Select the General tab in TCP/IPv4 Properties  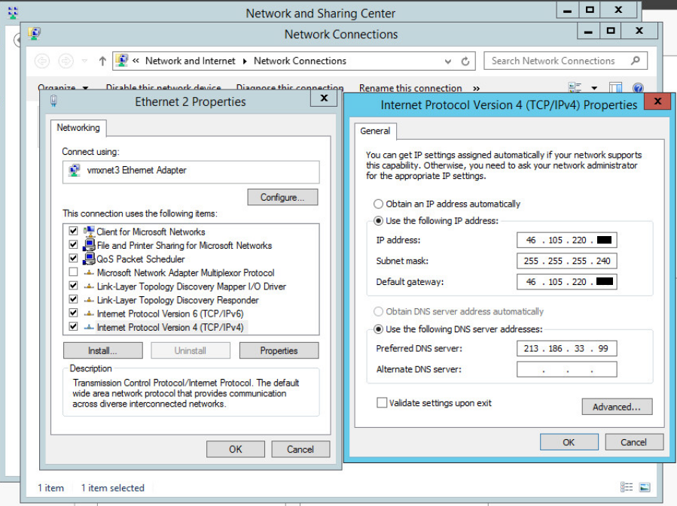pos(375,131)
